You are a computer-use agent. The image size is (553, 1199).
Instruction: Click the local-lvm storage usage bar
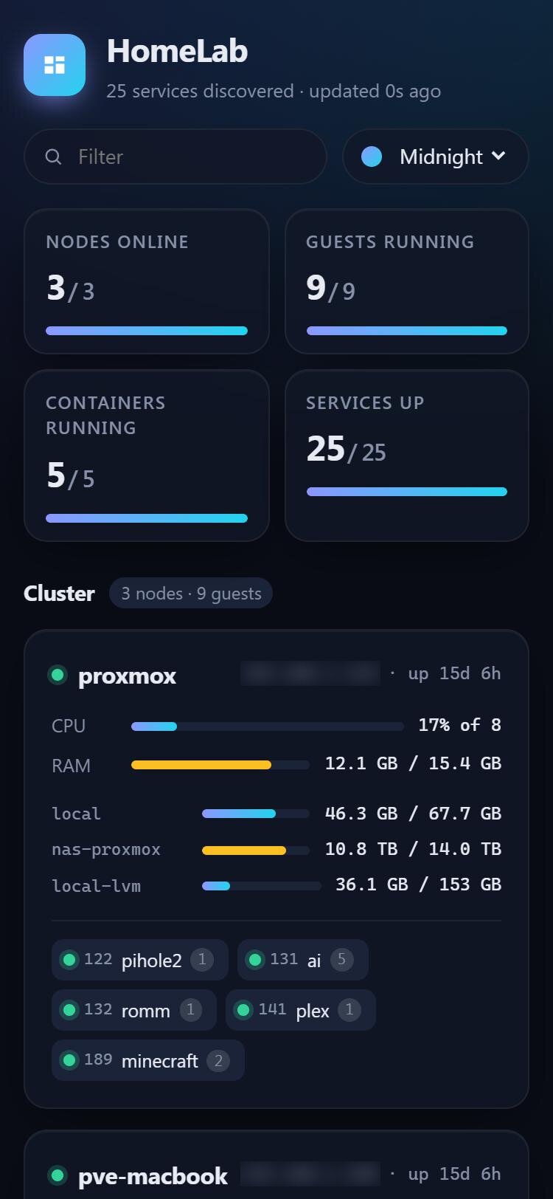pos(262,886)
